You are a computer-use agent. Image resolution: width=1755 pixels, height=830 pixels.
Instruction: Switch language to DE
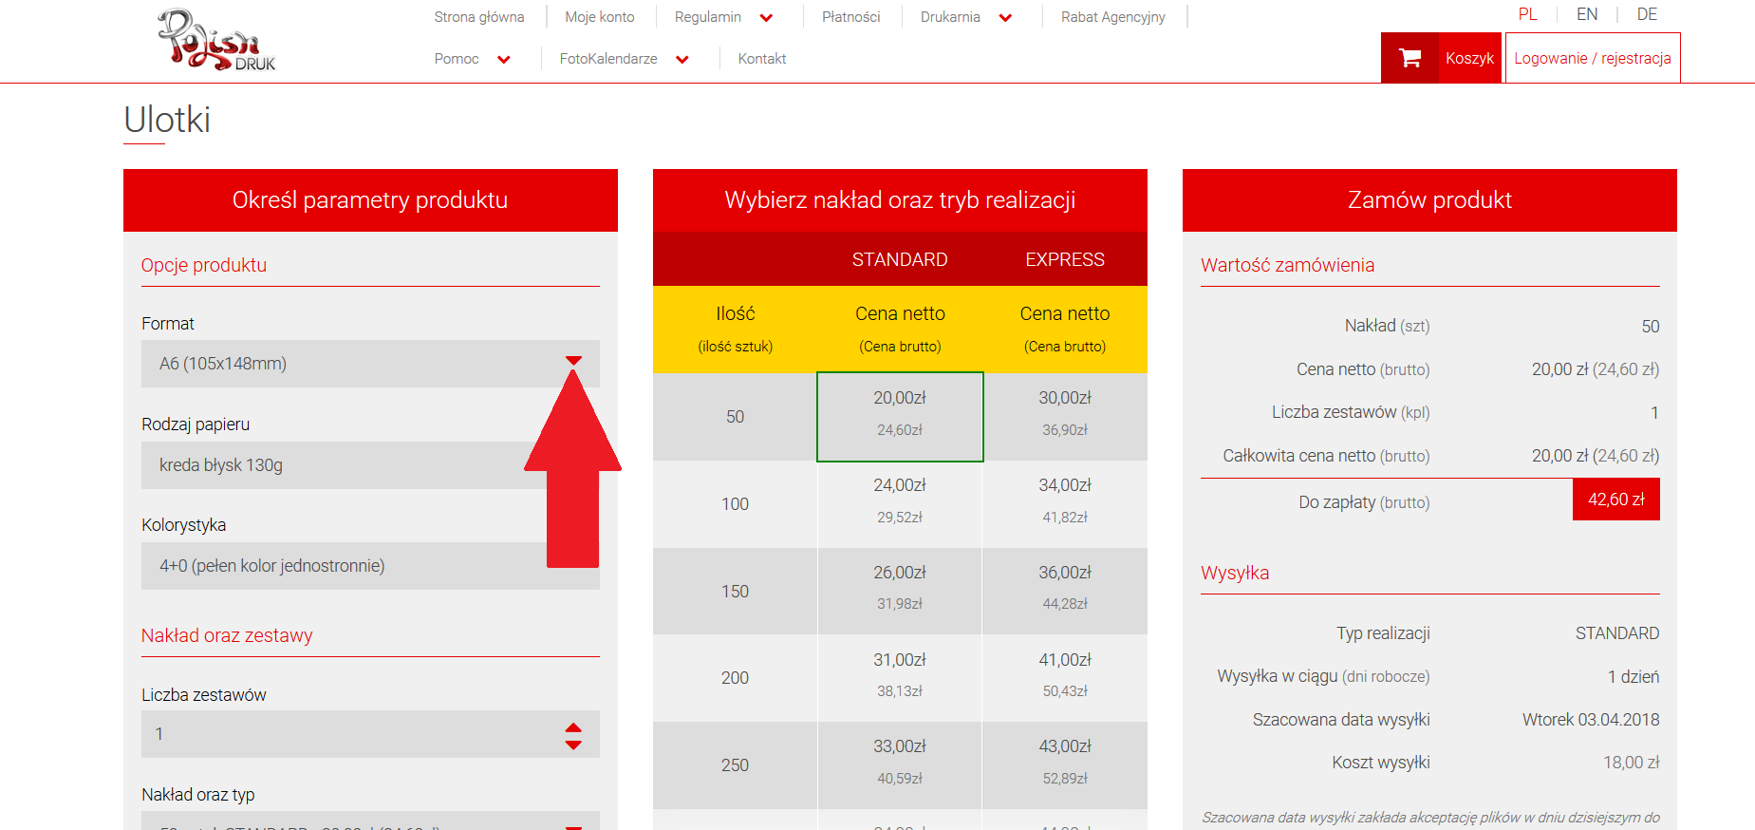click(1647, 14)
